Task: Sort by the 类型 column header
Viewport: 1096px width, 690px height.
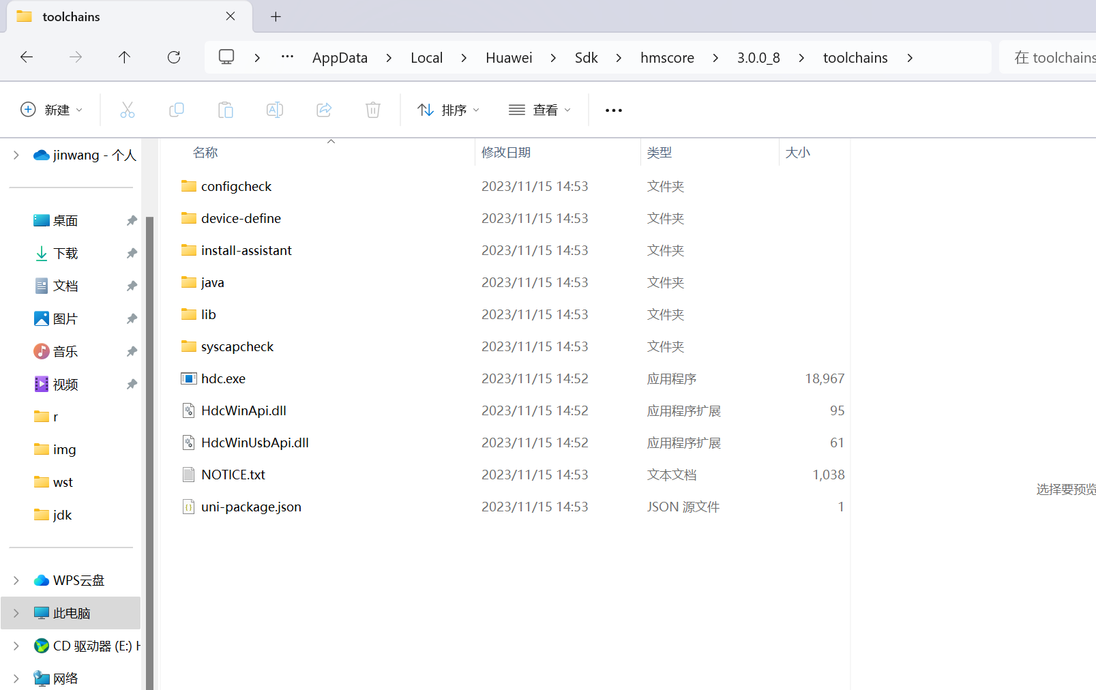Action: point(660,153)
